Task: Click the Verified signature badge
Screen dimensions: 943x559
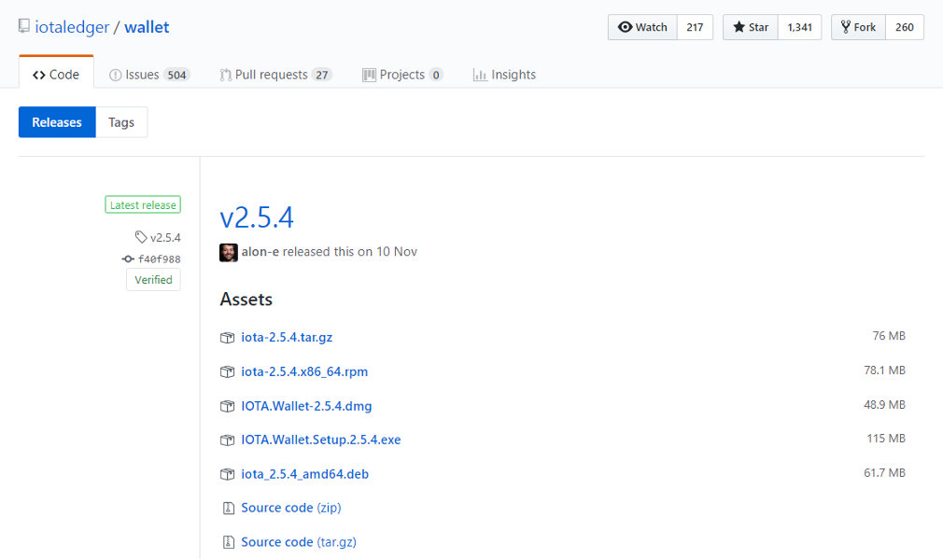Action: [x=153, y=280]
